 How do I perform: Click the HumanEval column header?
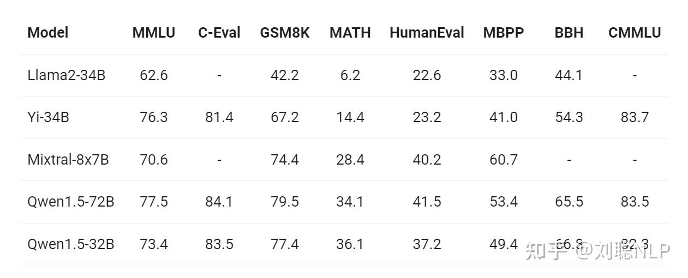click(x=427, y=33)
